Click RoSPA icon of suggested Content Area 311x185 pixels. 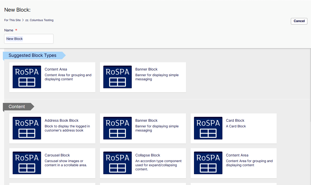tap(27, 77)
